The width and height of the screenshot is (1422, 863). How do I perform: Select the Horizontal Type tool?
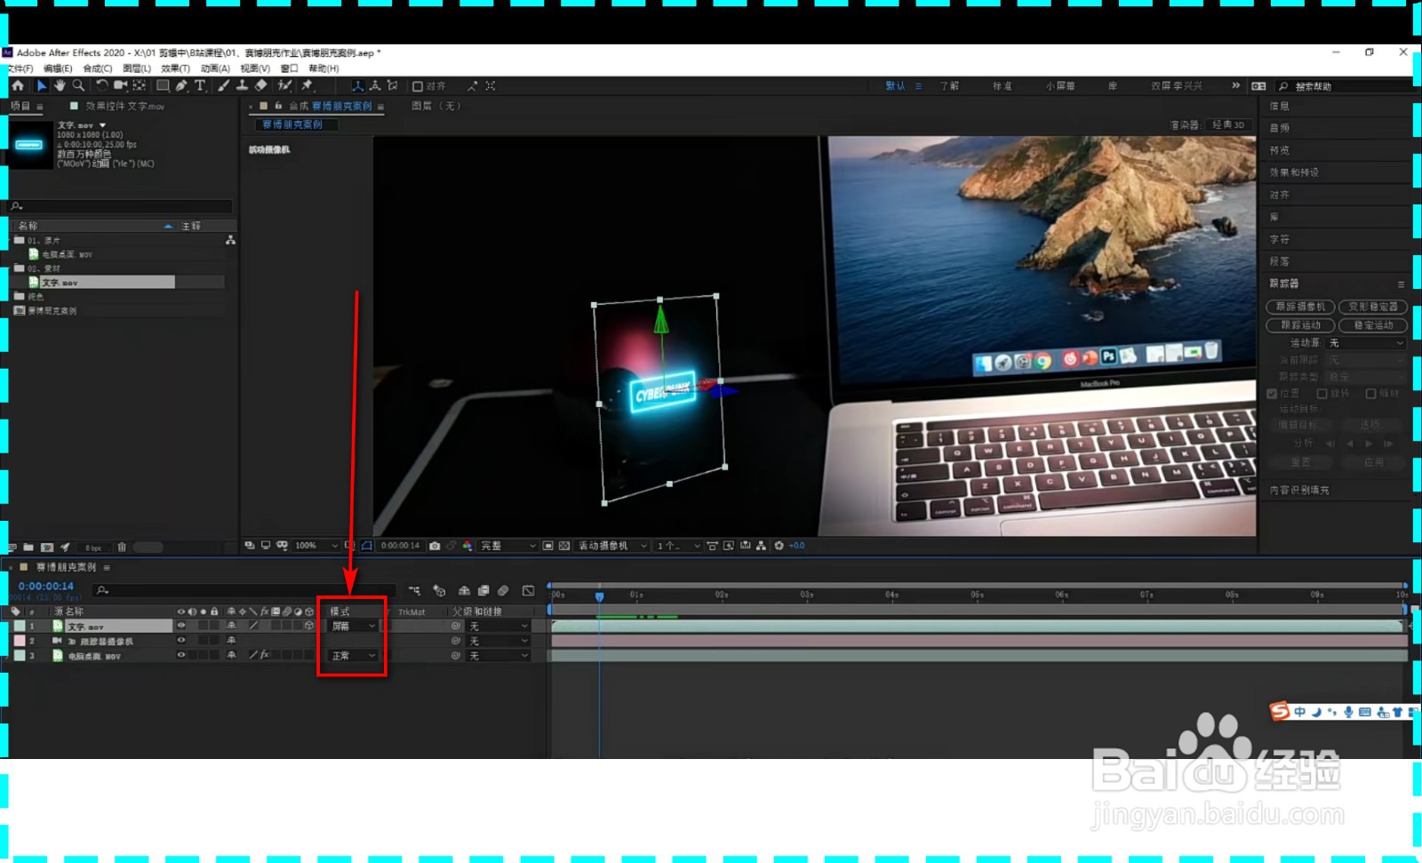point(200,85)
